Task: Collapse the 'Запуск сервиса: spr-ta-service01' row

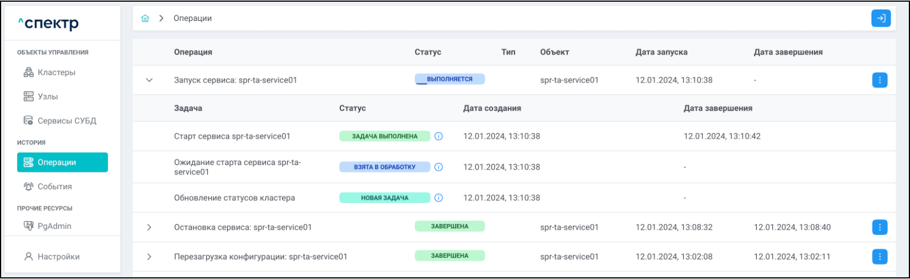Action: pyautogui.click(x=149, y=80)
